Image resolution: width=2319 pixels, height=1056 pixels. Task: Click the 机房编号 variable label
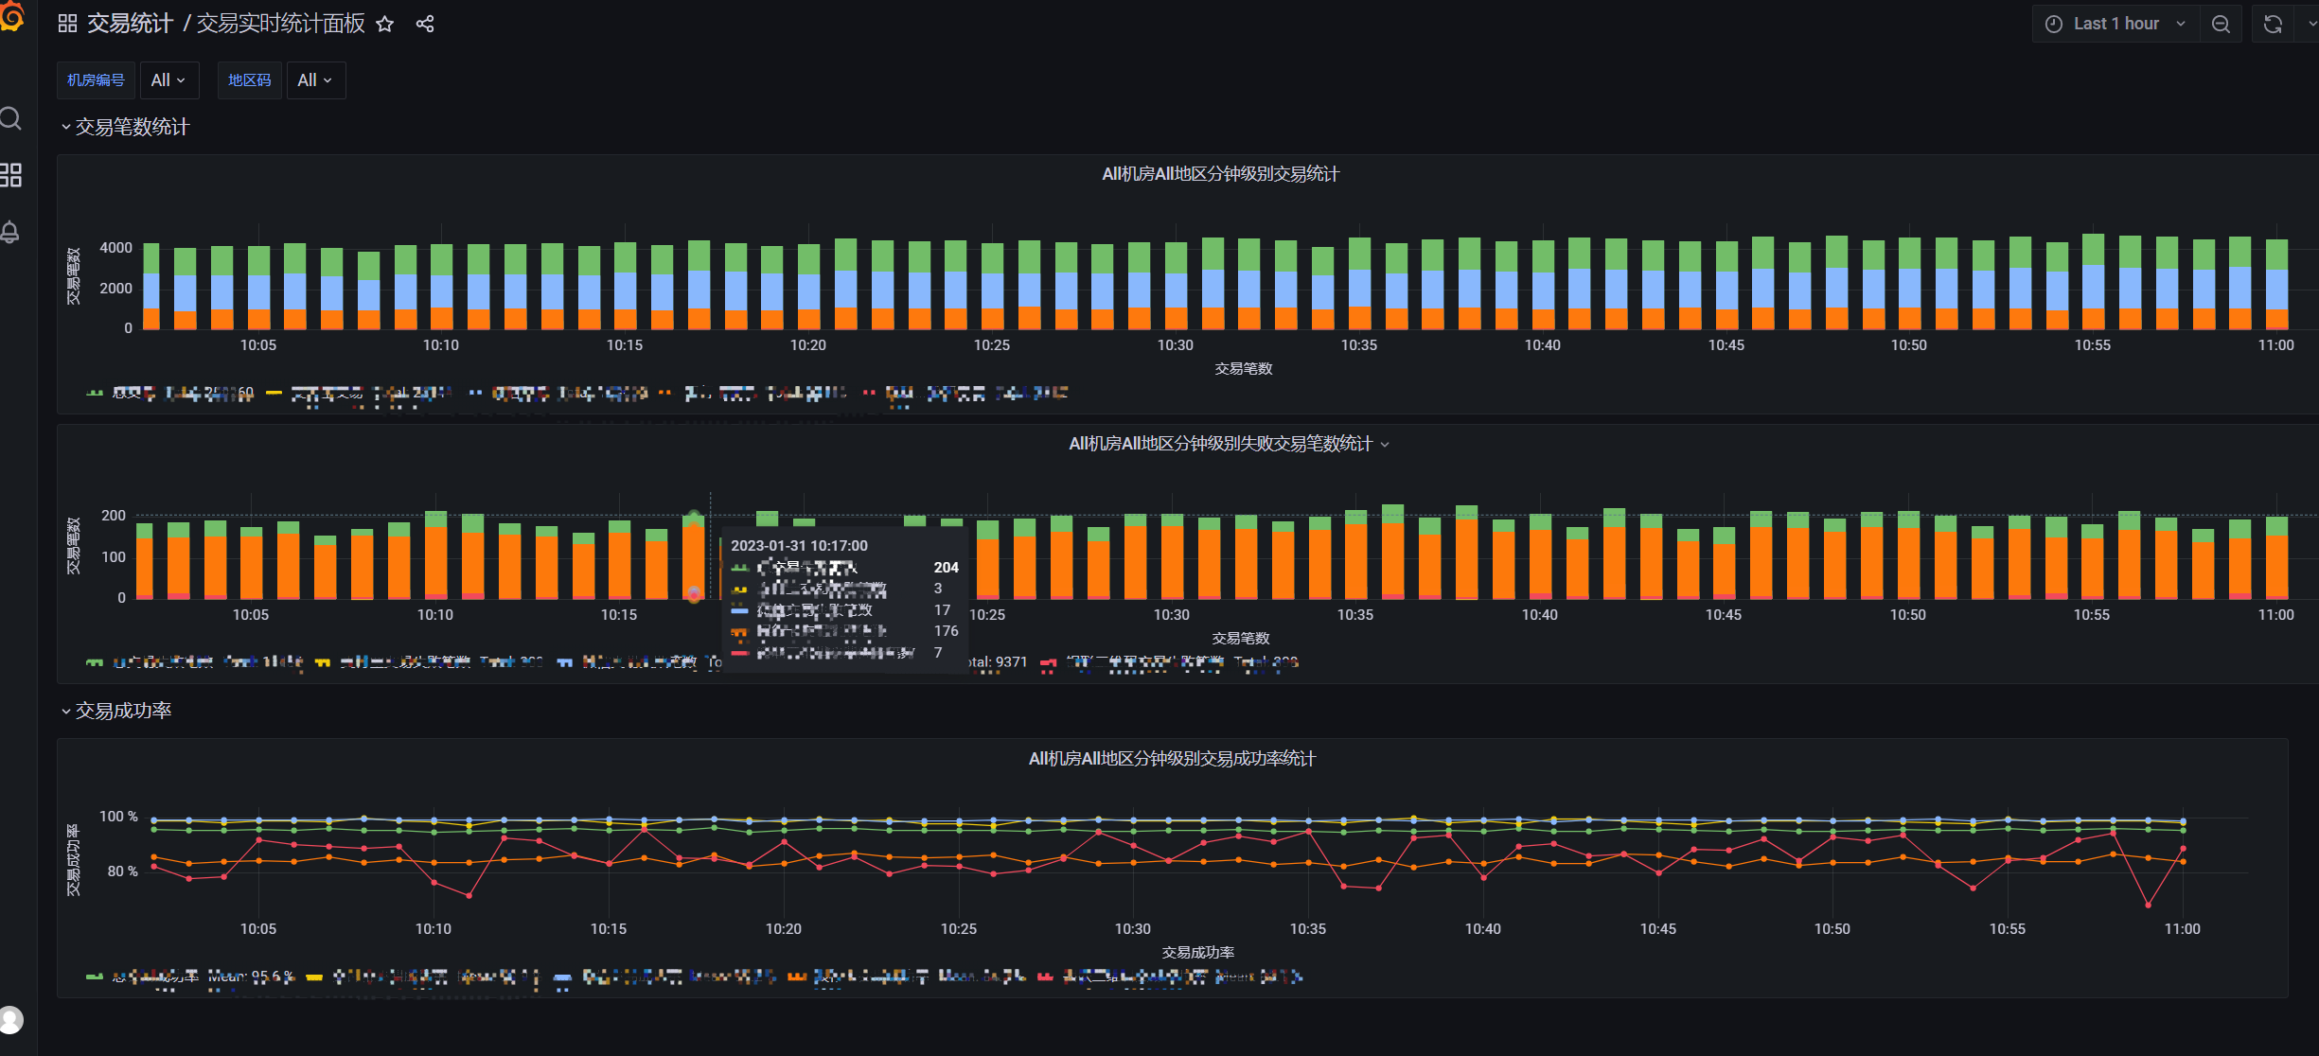(96, 80)
